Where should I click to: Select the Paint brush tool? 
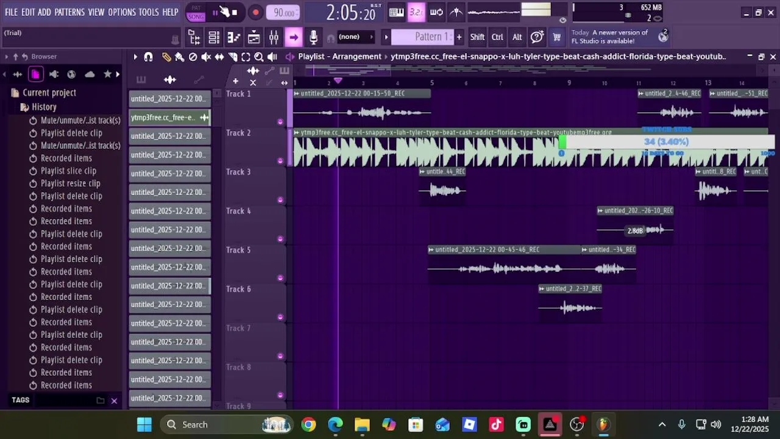coord(179,57)
